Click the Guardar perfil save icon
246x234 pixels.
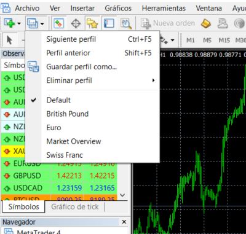tap(33, 66)
